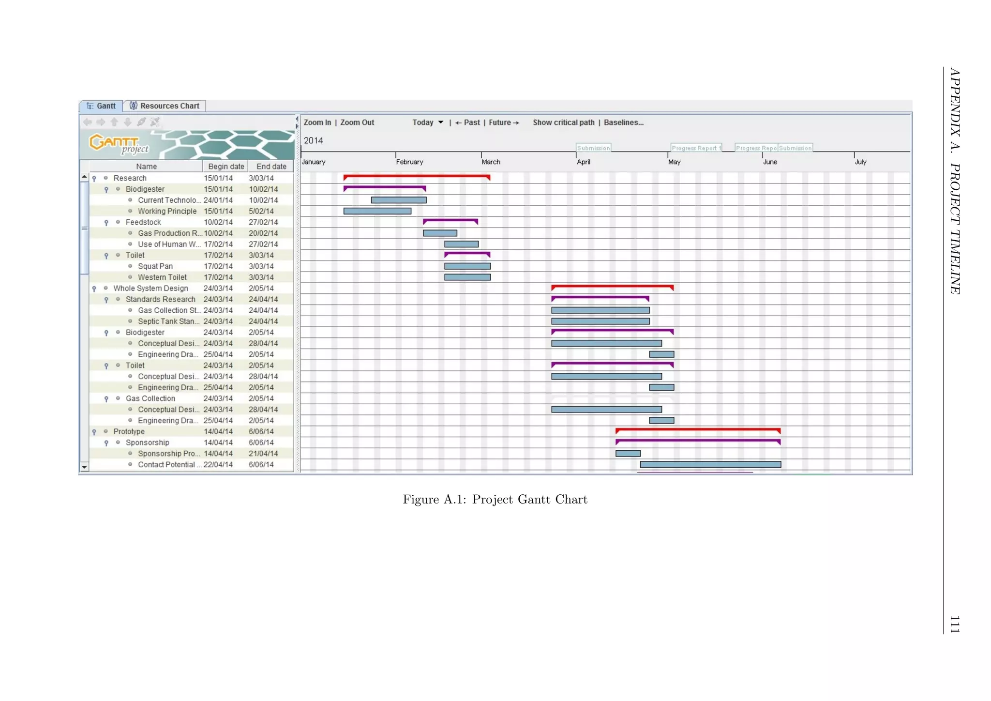Screen dimensions: 991x701
Task: Click the Contact Potential blue task bar
Action: [710, 465]
